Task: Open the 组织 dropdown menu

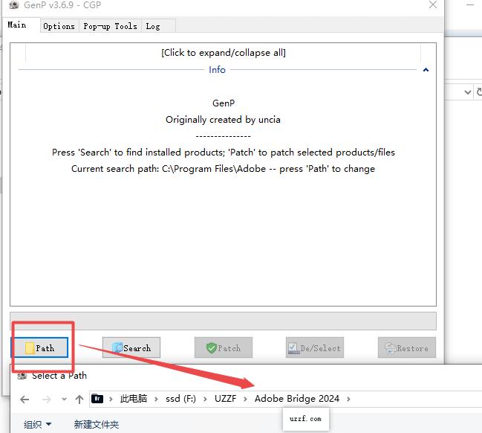Action: tap(37, 424)
